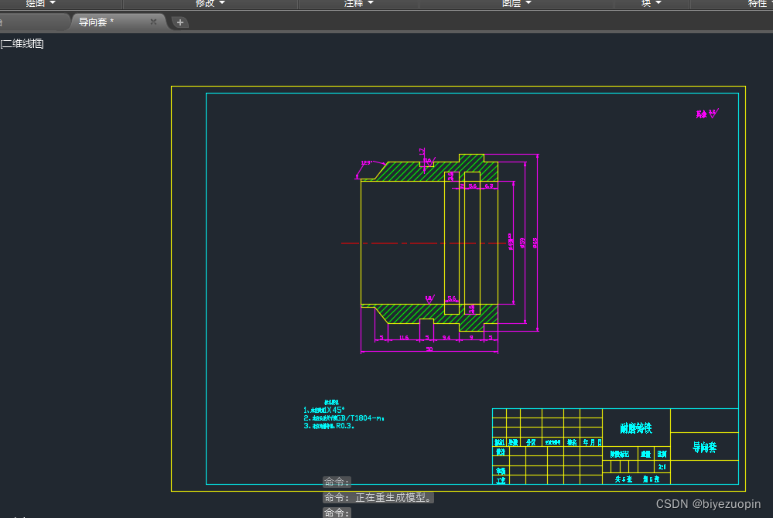This screenshot has height=518, width=773.
Task: Expand the 注释 ribbon panel dropdown
Action: pyautogui.click(x=359, y=3)
